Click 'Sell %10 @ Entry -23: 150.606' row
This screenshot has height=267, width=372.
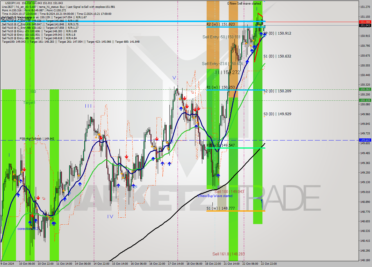(x=39, y=31)
